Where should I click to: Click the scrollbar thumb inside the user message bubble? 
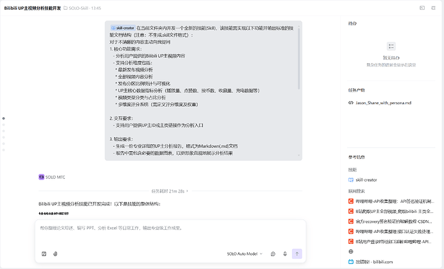point(299,59)
